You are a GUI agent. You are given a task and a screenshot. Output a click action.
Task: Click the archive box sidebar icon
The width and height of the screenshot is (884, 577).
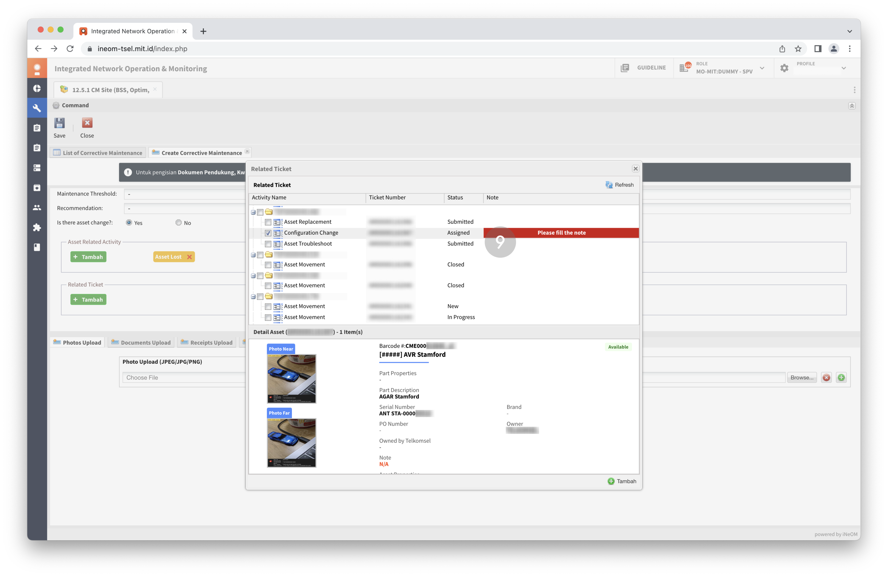tap(37, 188)
